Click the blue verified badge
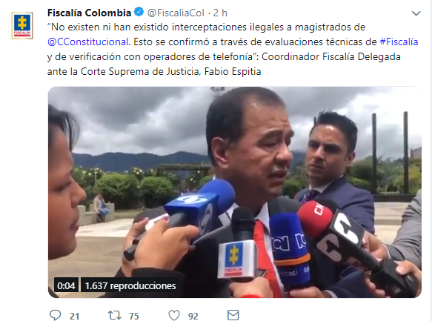Image resolution: width=432 pixels, height=321 pixels. click(x=139, y=12)
